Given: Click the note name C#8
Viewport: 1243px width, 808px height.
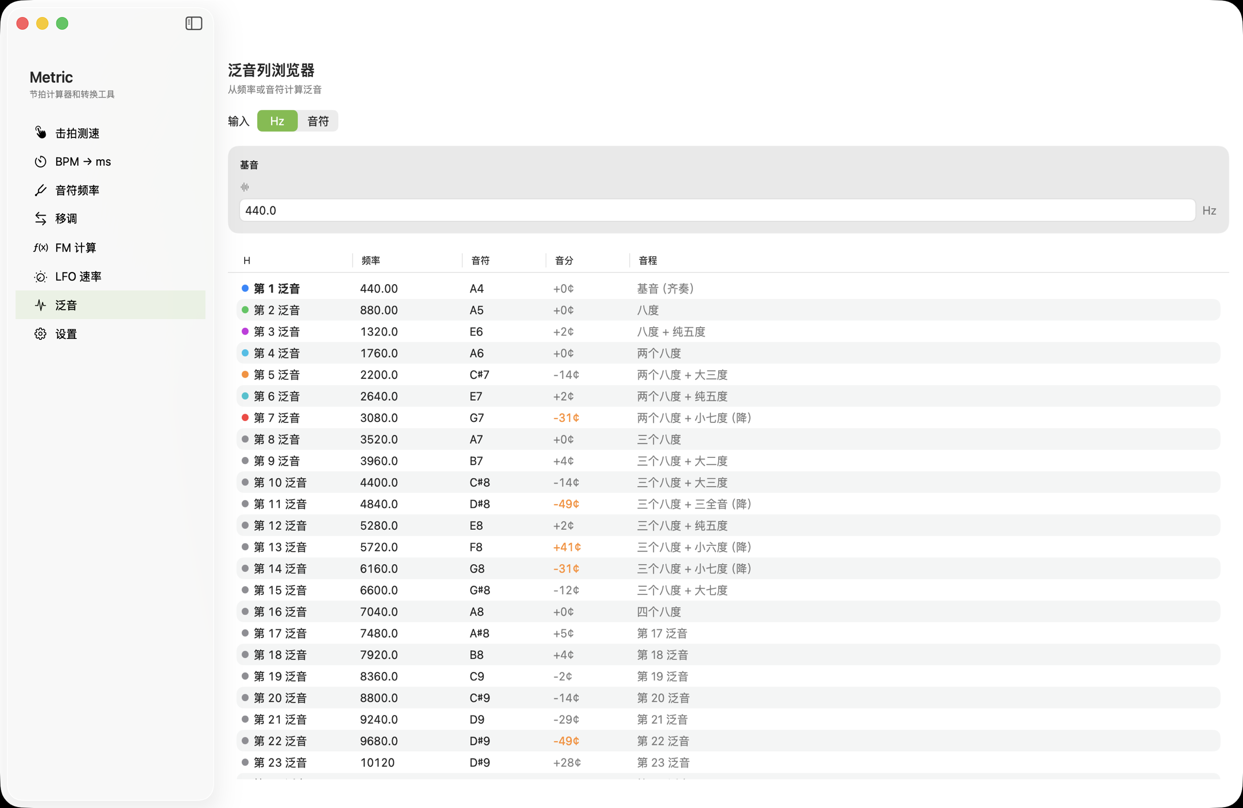Looking at the screenshot, I should tap(479, 483).
